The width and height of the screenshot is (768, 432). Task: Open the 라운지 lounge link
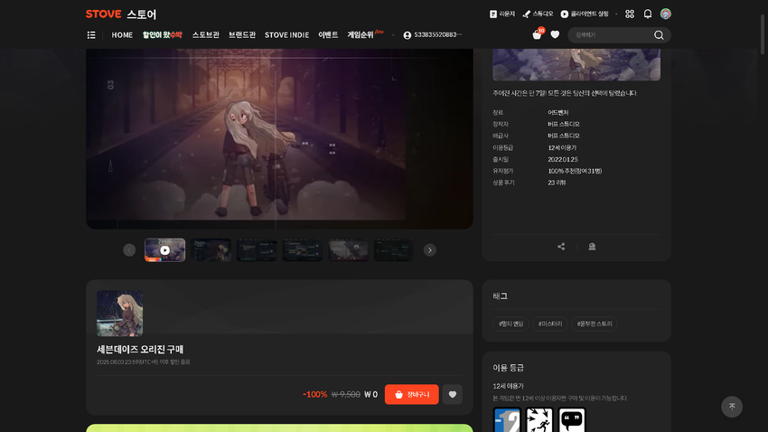point(502,14)
